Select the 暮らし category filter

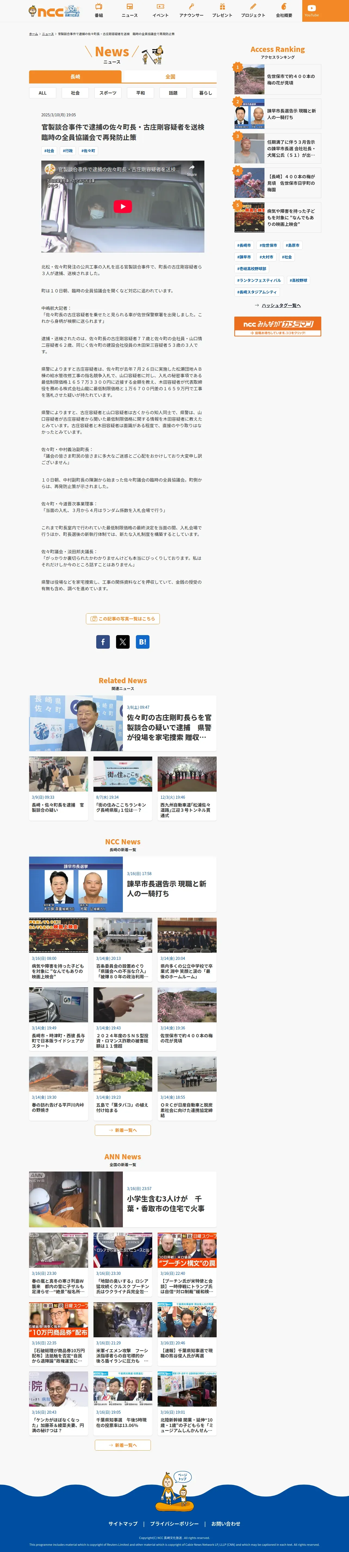205,93
